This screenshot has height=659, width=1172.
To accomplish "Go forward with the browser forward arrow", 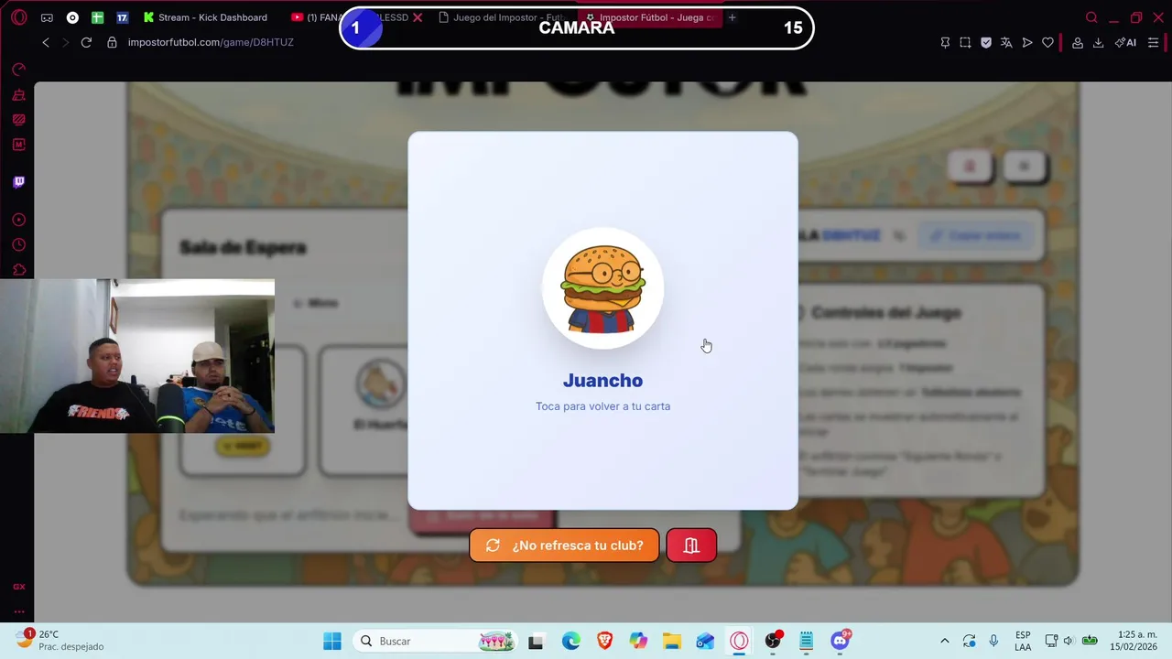I will (x=65, y=42).
